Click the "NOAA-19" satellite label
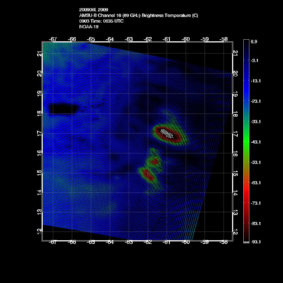The image size is (283, 283). pos(89,27)
